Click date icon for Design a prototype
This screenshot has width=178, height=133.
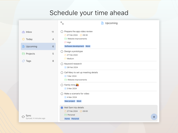pos(65,55)
